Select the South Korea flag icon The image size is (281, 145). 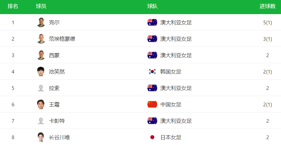152,72
